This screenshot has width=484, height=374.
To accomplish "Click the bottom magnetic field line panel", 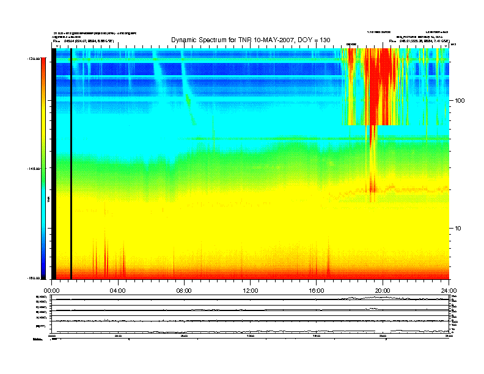I will pos(251,328).
